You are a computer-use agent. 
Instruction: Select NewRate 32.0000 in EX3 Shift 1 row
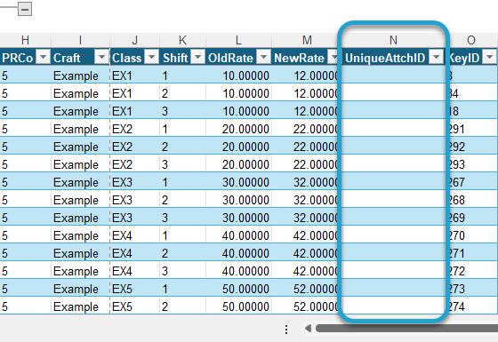click(307, 182)
